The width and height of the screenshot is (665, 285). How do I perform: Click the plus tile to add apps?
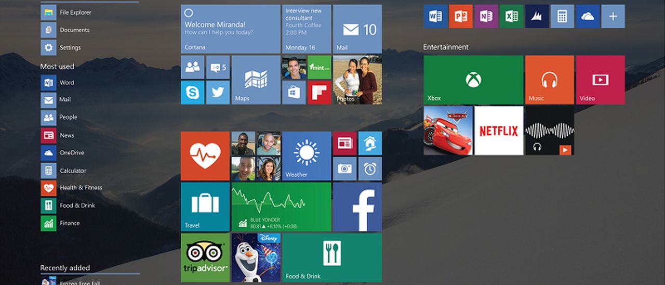click(613, 16)
